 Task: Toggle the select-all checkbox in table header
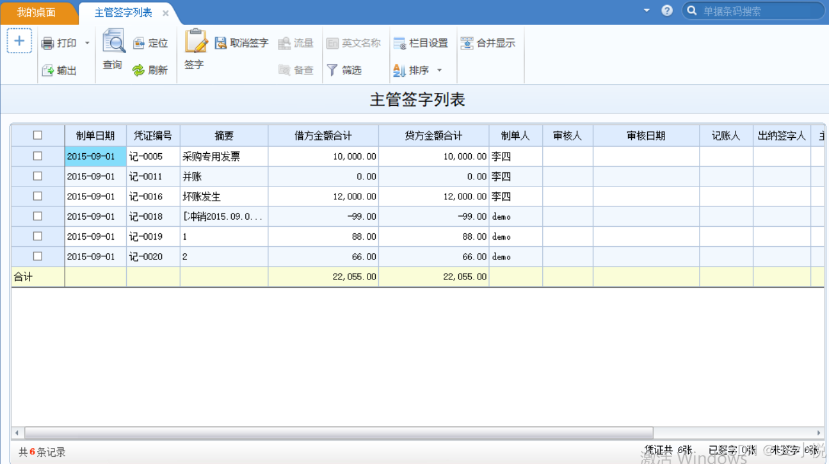(x=38, y=135)
